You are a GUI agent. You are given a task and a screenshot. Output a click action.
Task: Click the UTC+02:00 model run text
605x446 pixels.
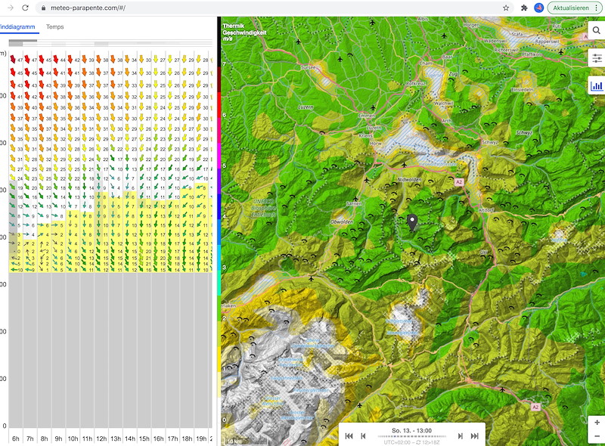point(411,442)
